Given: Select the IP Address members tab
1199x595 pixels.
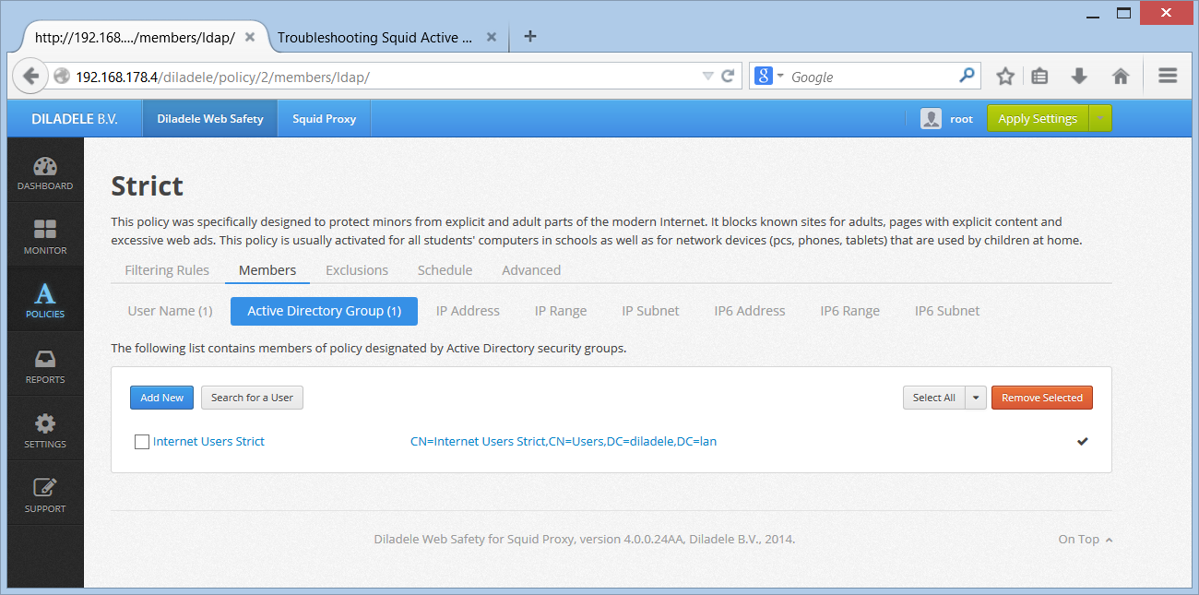Looking at the screenshot, I should click(x=468, y=311).
